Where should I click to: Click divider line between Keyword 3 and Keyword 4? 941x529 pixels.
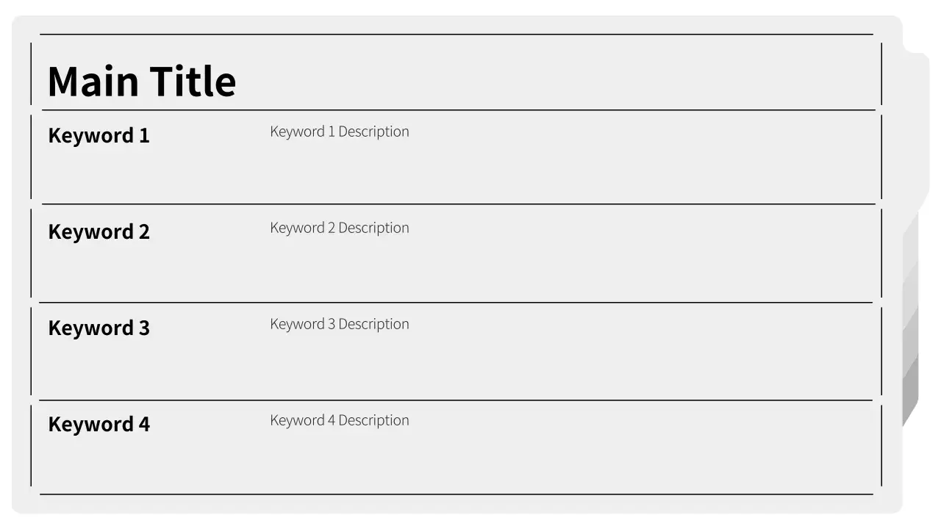pos(456,400)
